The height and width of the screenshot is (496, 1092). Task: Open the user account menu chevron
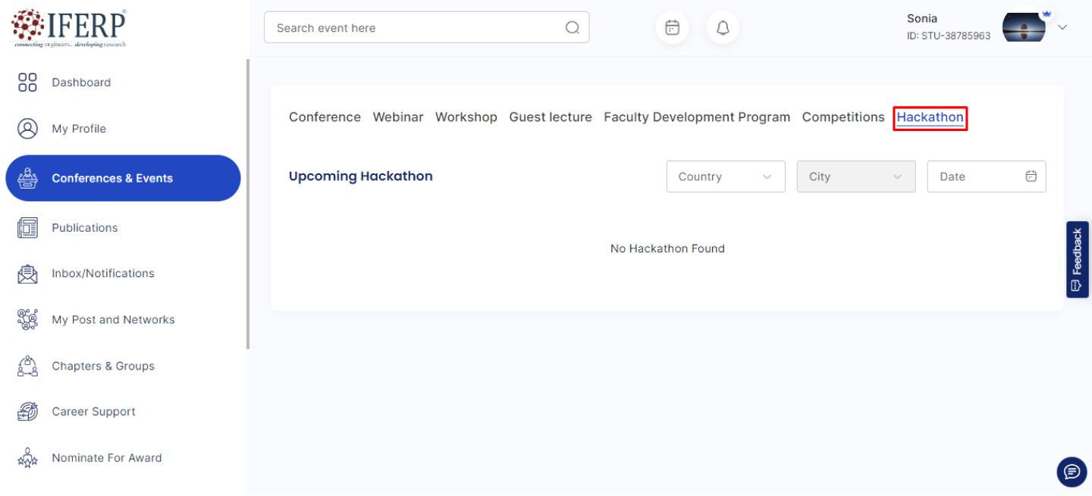(1062, 27)
